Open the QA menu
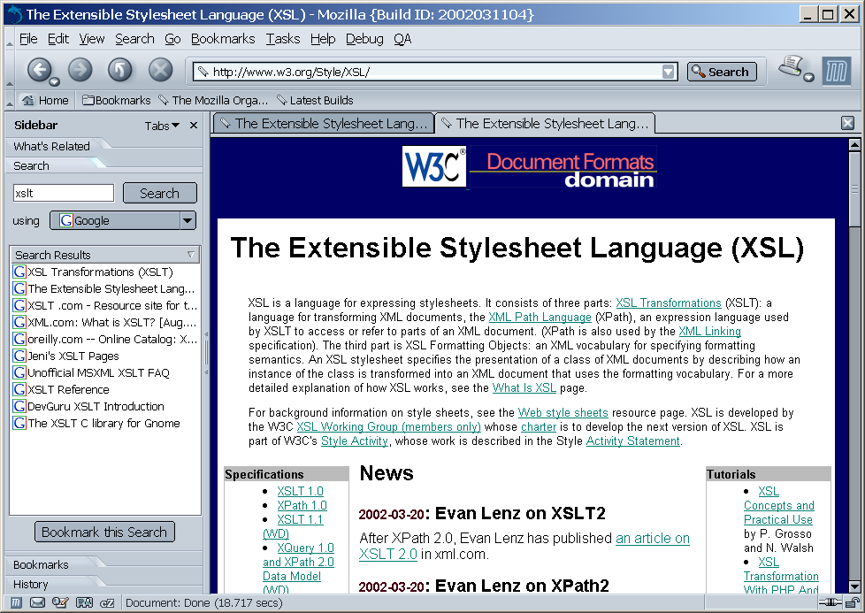The height and width of the screenshot is (613, 865). (402, 39)
